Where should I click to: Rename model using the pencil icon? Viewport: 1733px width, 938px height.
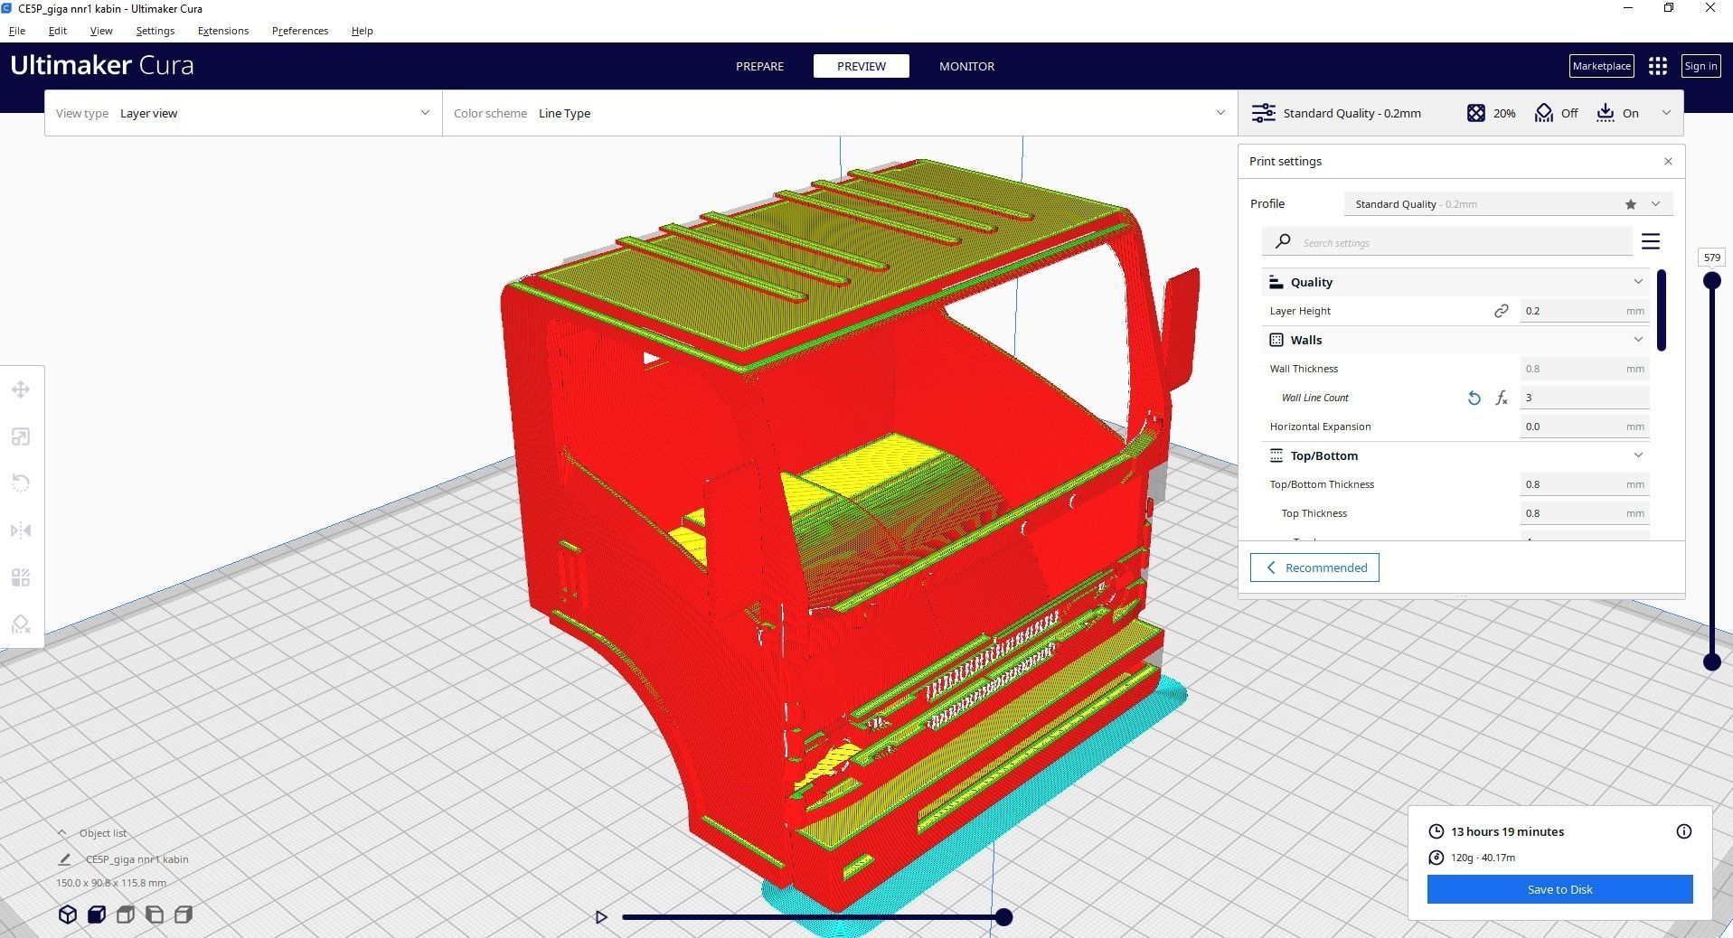[x=64, y=859]
